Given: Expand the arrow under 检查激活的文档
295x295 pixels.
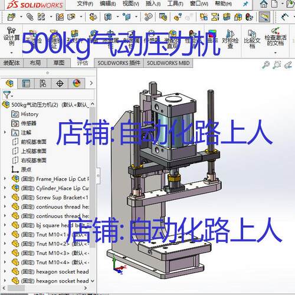Looking at the screenshot, I should (x=276, y=53).
